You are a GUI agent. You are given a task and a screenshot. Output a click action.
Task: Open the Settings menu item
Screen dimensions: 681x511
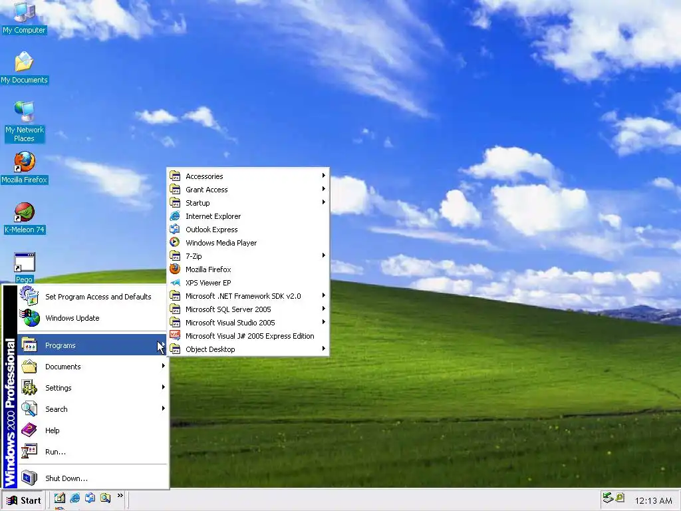(x=92, y=388)
